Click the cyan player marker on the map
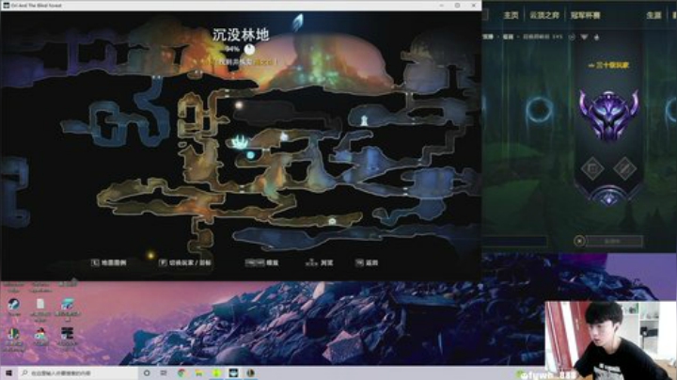This screenshot has width=677, height=380. [x=251, y=154]
